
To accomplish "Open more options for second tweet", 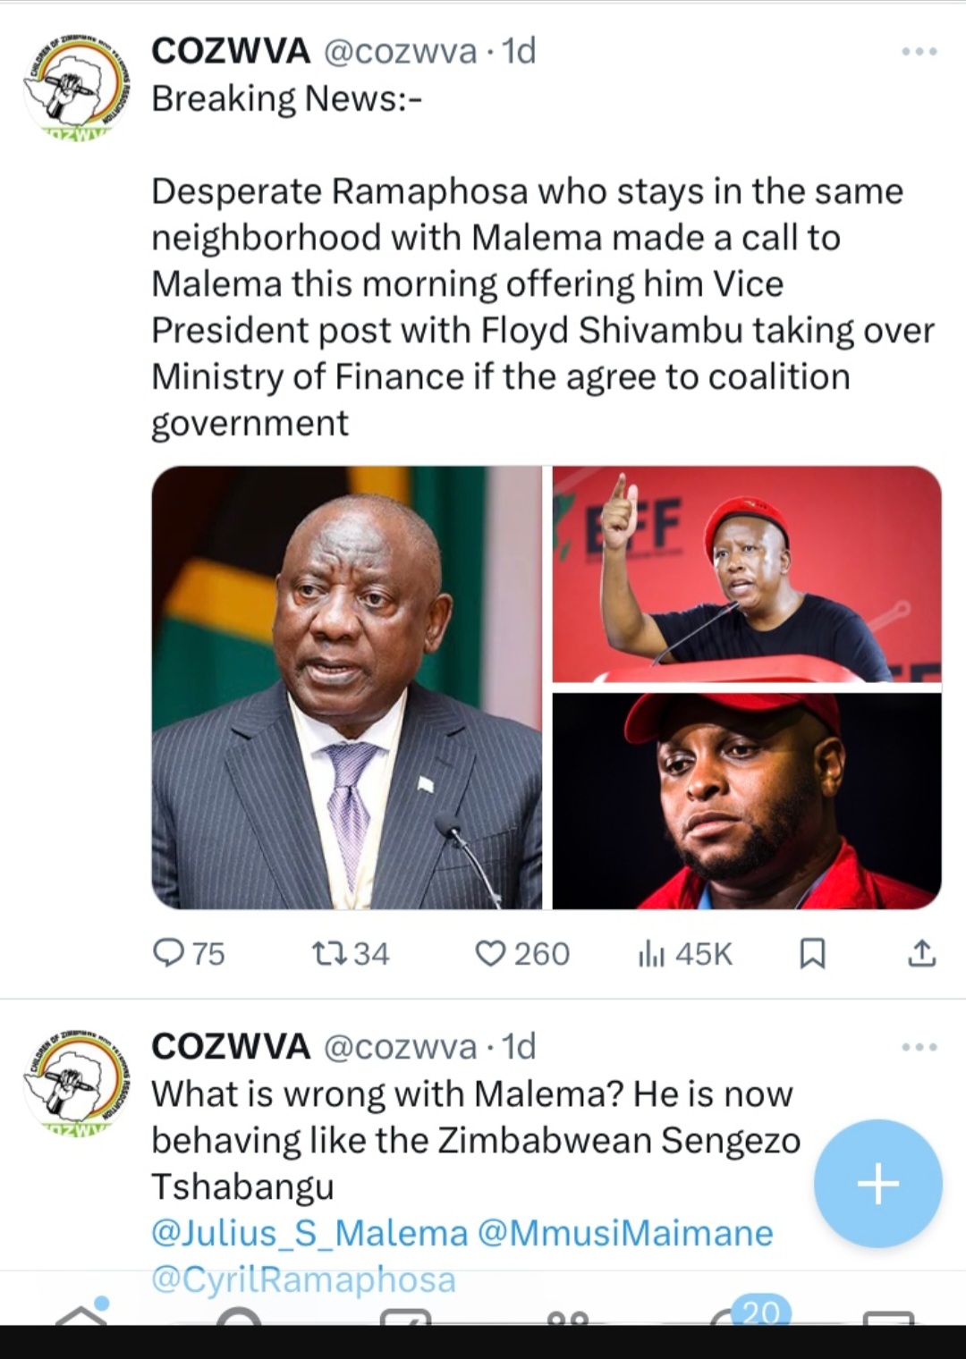I will point(919,1047).
